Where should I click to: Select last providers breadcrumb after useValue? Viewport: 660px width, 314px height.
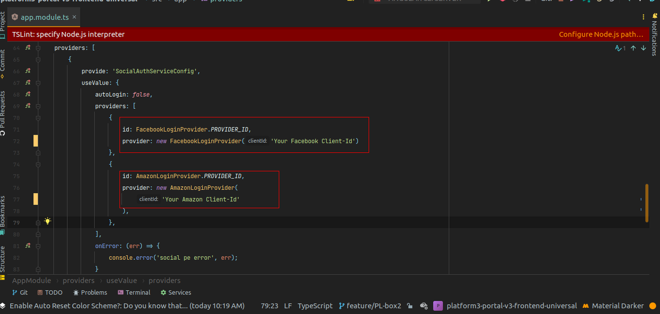(x=164, y=280)
